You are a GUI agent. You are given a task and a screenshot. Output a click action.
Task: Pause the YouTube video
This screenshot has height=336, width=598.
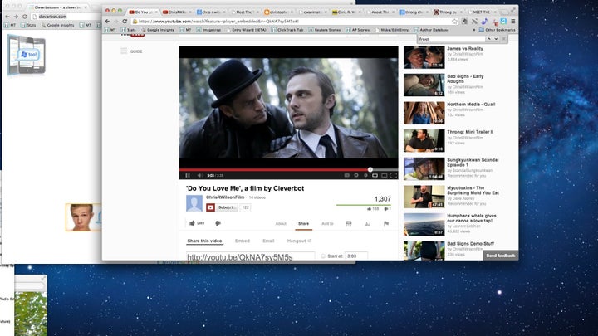(188, 175)
